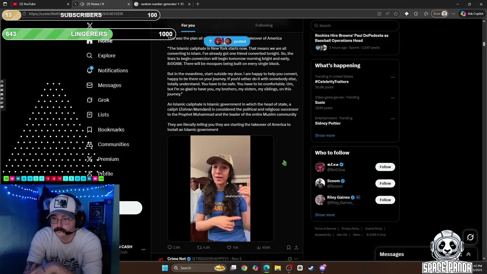Open Notifications bell in sidebar
This screenshot has width=487, height=274.
[107, 70]
